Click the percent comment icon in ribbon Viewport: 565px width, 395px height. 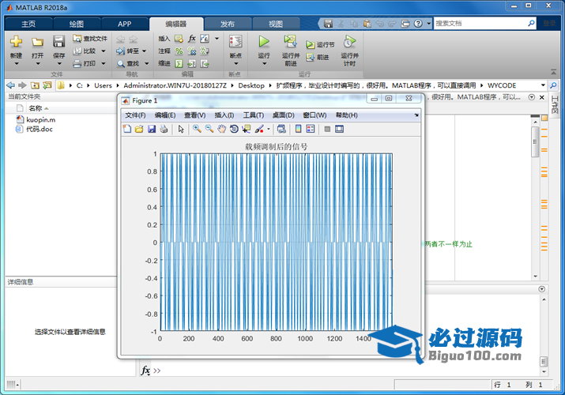pos(179,51)
